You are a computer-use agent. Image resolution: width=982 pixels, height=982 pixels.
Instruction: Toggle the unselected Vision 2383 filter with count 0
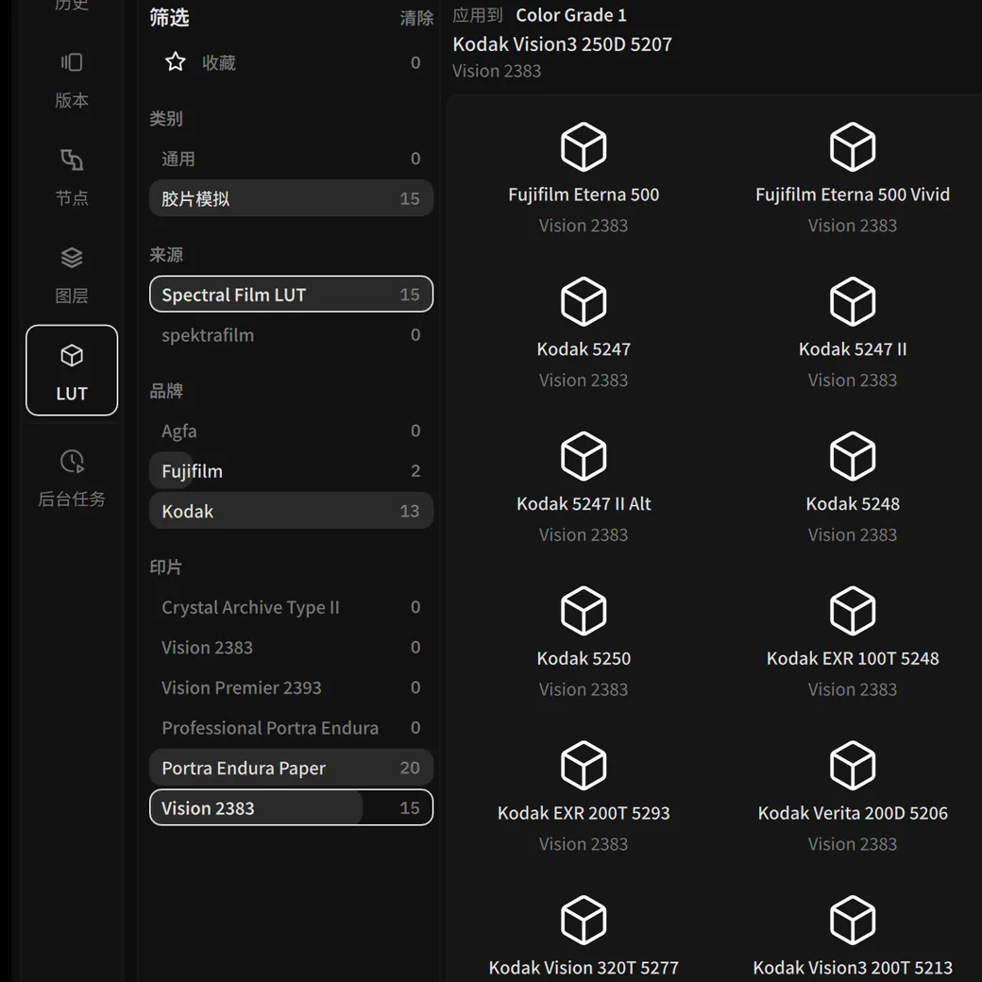coord(291,647)
